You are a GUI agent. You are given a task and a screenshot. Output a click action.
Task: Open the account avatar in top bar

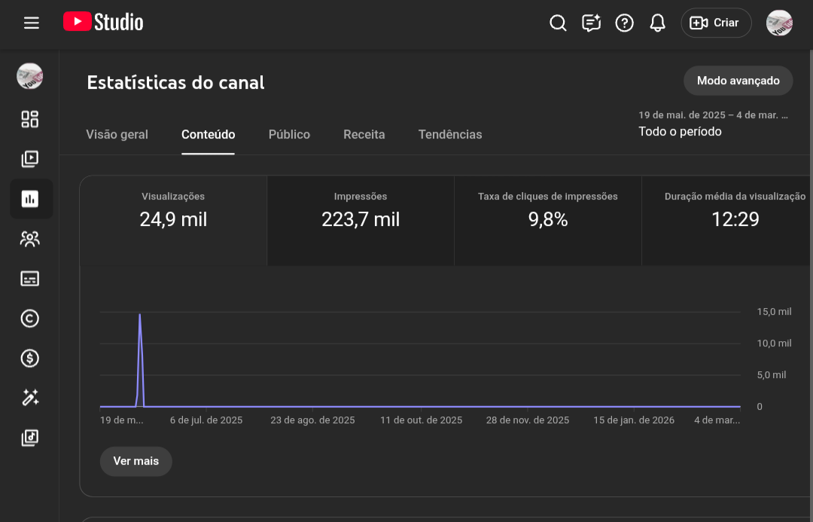(x=779, y=23)
